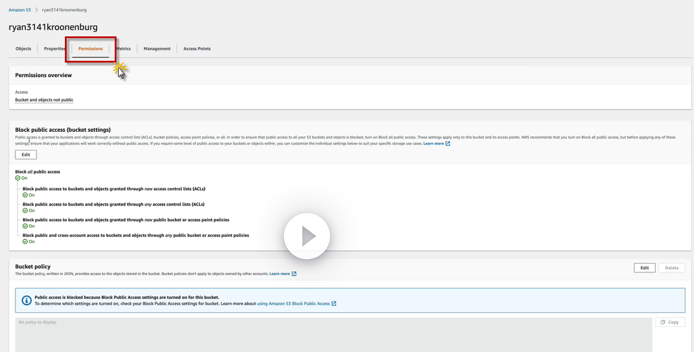The image size is (694, 352).
Task: Click the Bucket policy heading
Action: [33, 266]
